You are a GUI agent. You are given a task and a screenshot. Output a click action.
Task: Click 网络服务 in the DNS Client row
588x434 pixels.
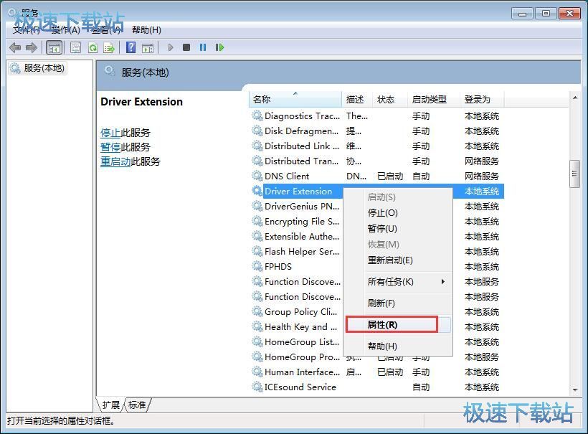click(x=481, y=176)
